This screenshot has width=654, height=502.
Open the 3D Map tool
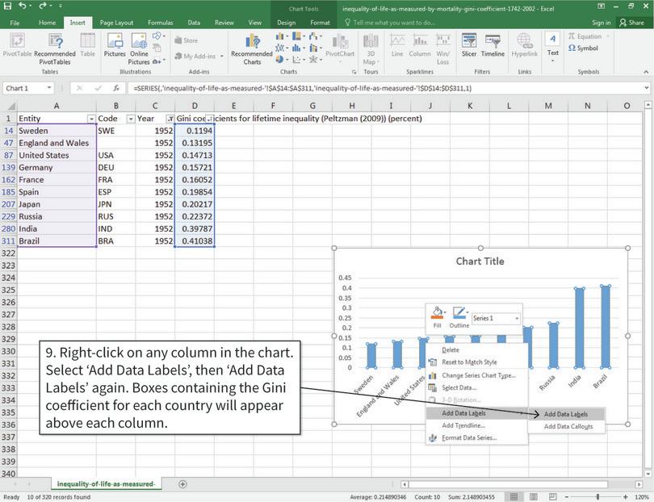[371, 46]
